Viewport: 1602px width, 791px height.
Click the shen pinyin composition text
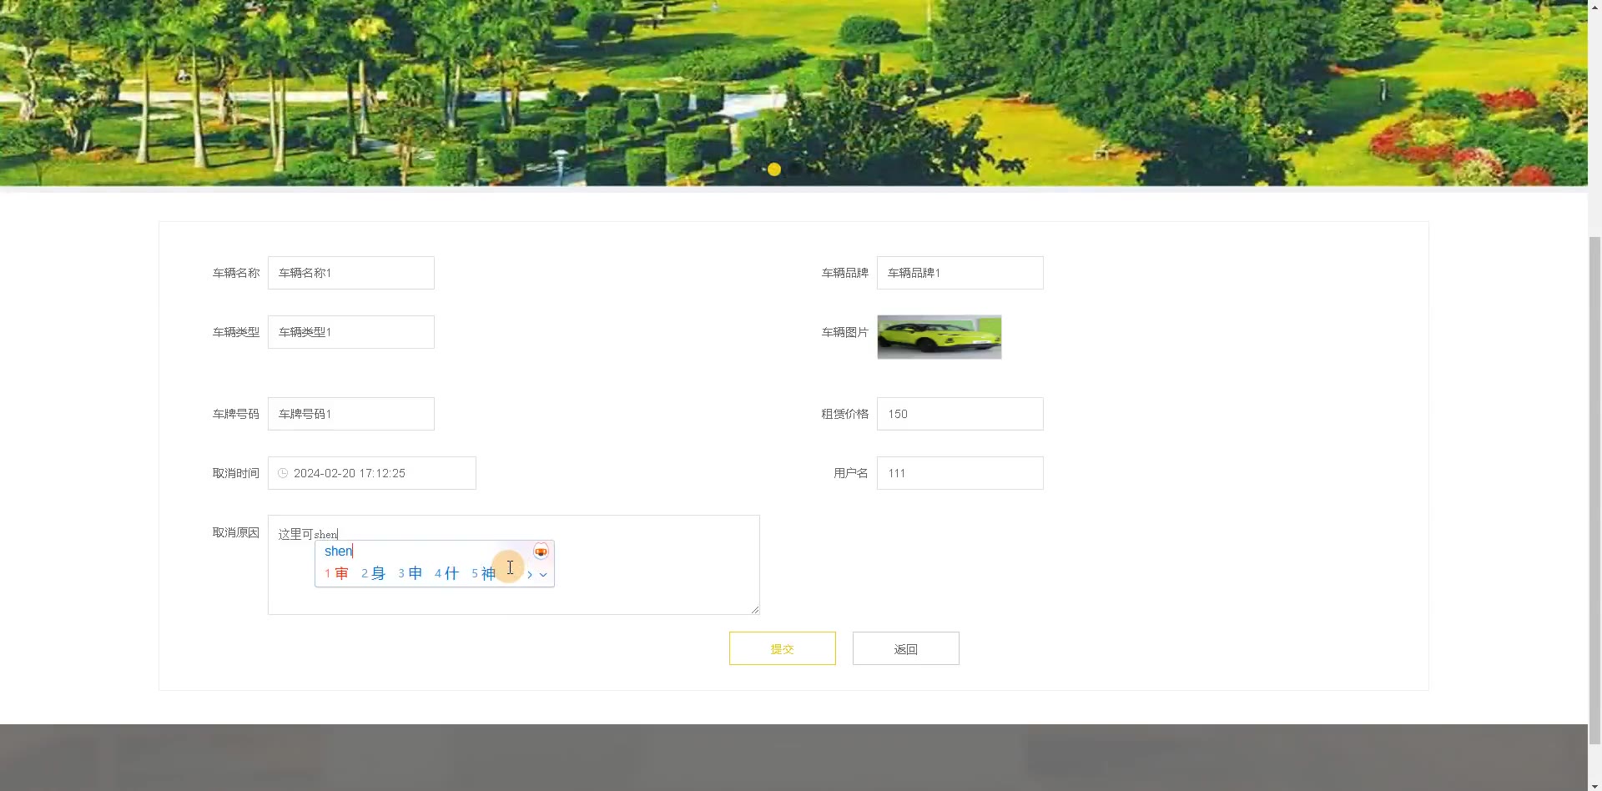(338, 551)
